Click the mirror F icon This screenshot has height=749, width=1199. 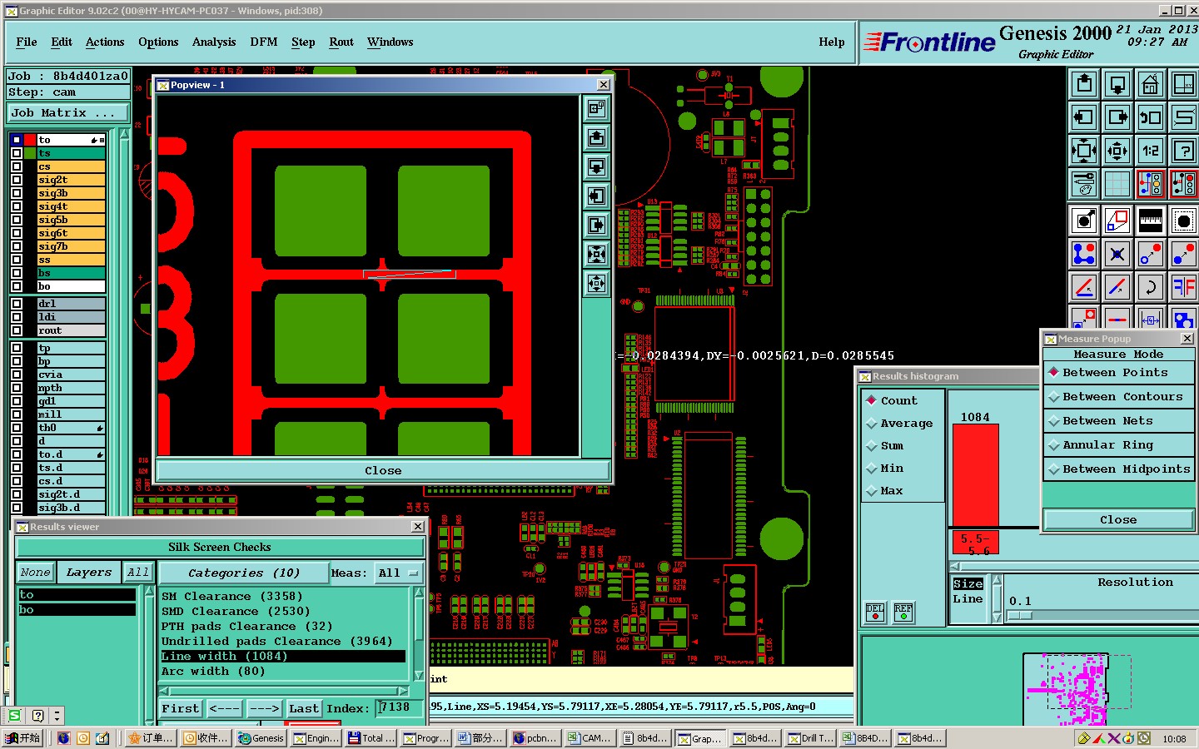click(1183, 287)
